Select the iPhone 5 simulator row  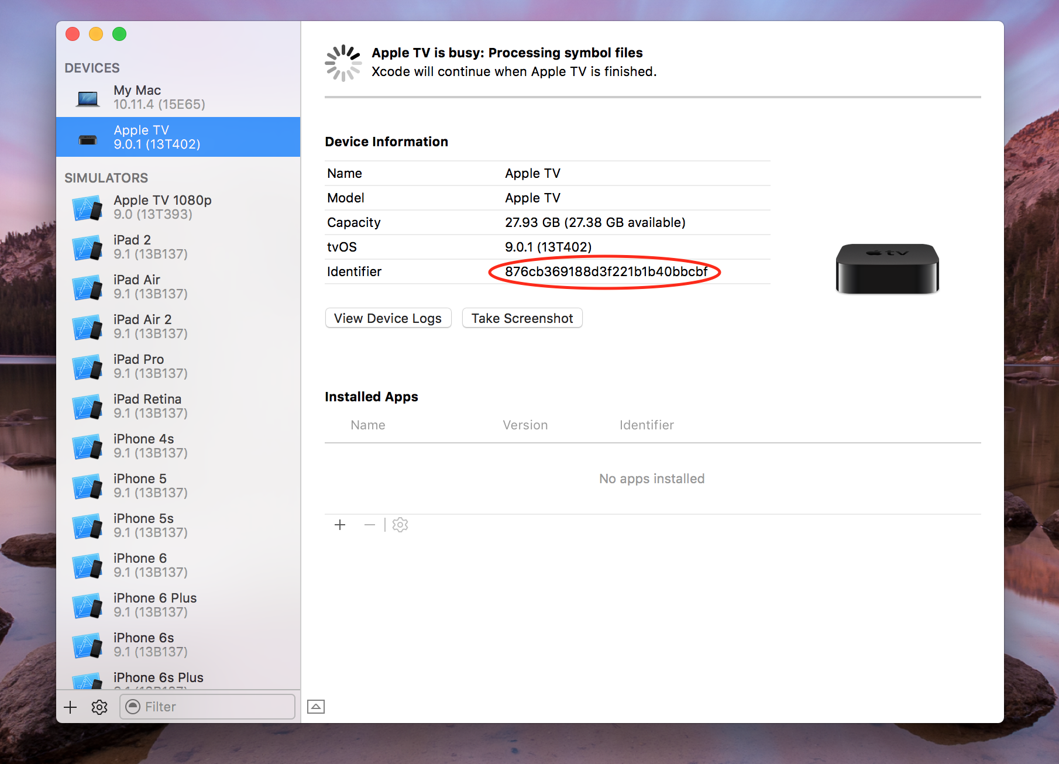tap(178, 486)
